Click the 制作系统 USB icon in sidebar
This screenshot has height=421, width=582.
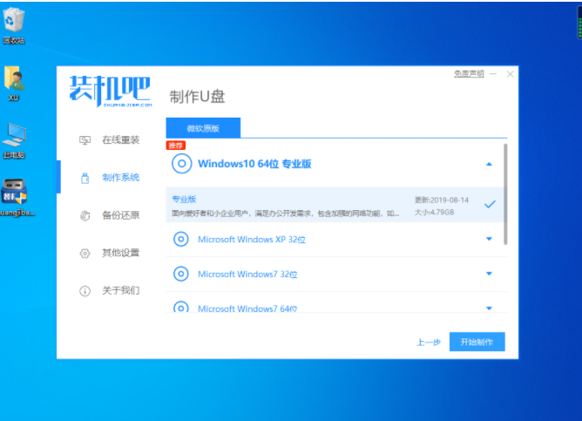pyautogui.click(x=85, y=178)
